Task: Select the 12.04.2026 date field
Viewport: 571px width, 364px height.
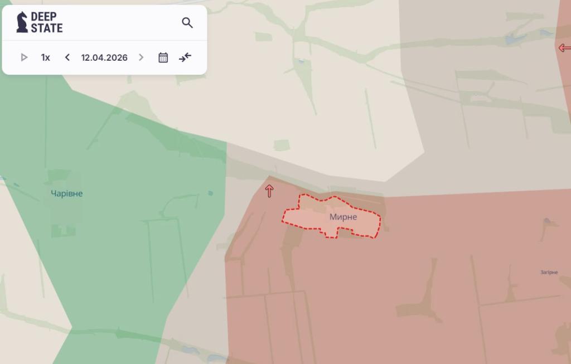Action: click(x=104, y=57)
